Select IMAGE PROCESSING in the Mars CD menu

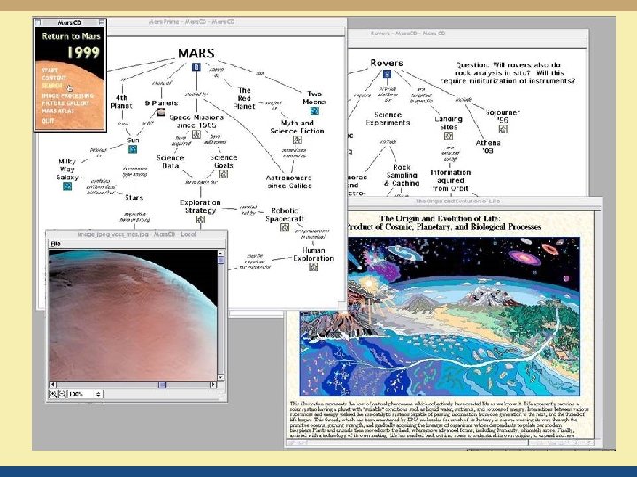pyautogui.click(x=67, y=95)
